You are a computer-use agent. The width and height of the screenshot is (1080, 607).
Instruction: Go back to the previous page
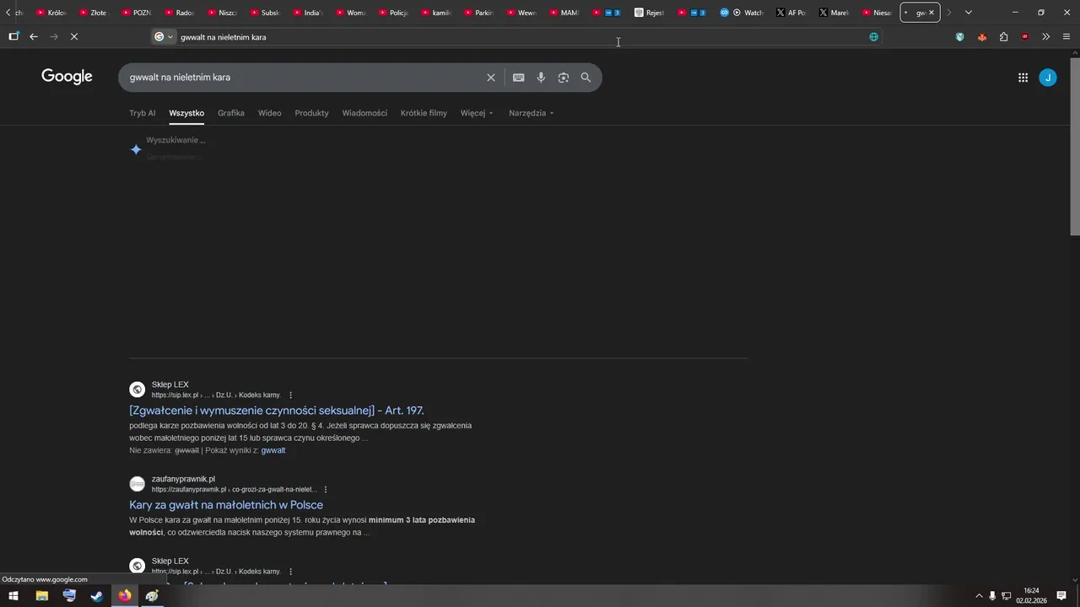[34, 37]
